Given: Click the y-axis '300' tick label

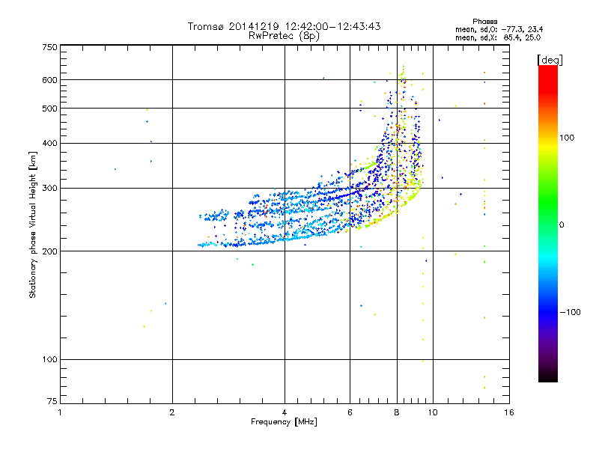Looking at the screenshot, I should (x=50, y=189).
